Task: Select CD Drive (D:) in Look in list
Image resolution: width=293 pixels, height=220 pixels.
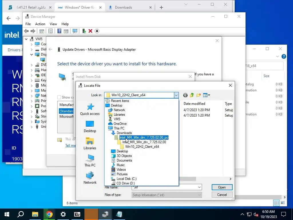Action: coord(126,183)
